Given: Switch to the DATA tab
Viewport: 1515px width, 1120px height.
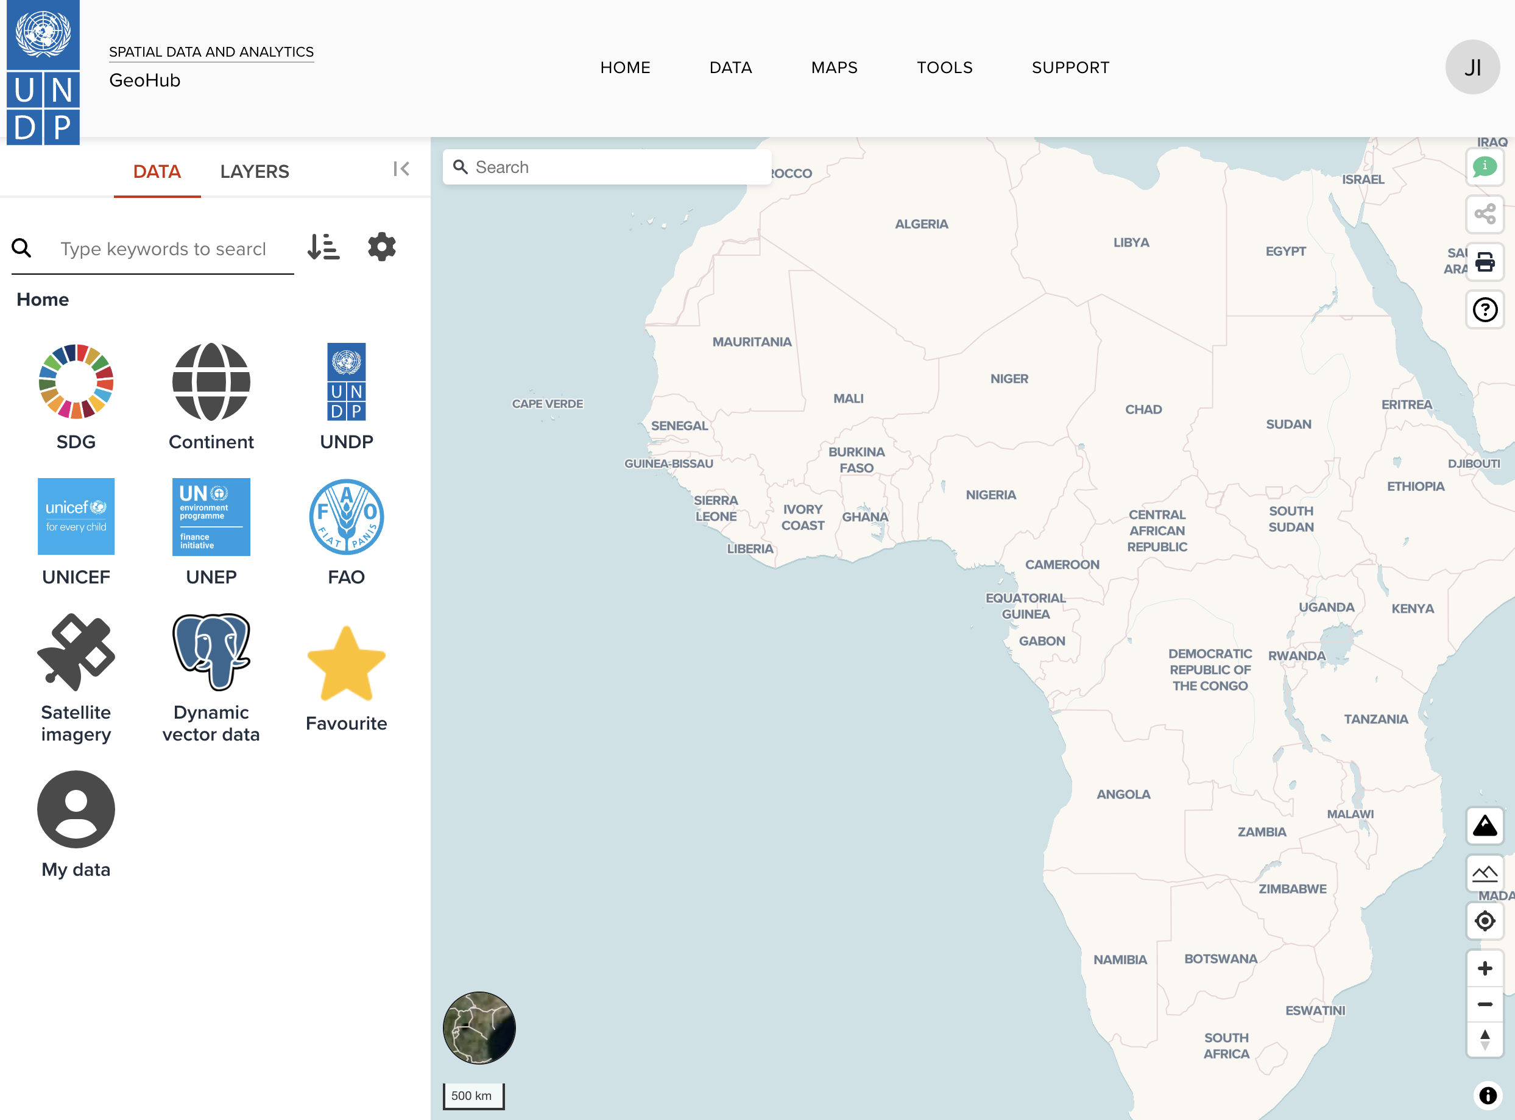Looking at the screenshot, I should tap(157, 172).
